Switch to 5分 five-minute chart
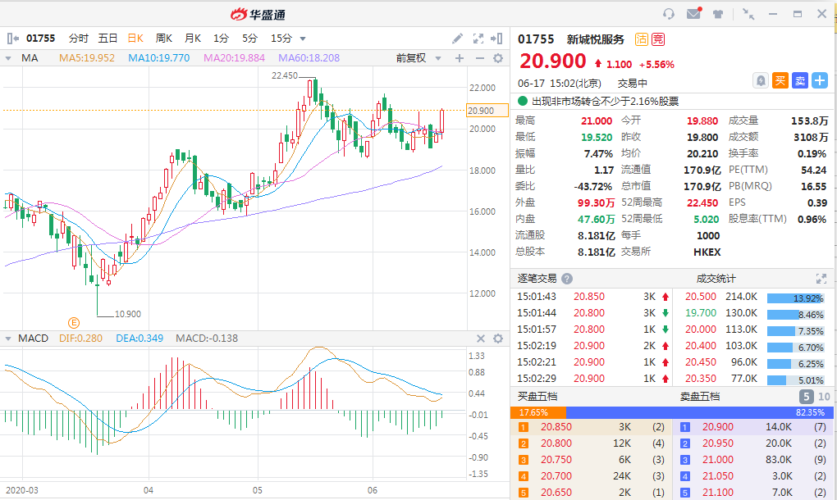 (249, 39)
